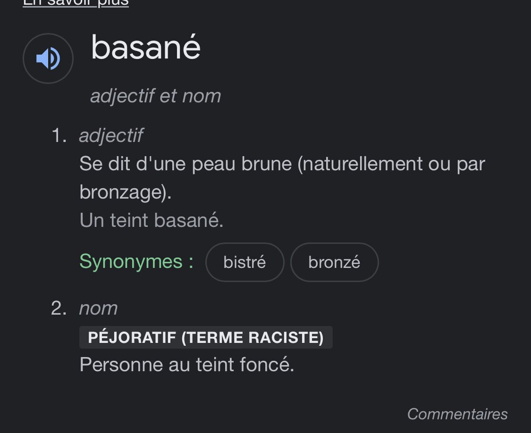Click the definition 'Personne au teint foncé.'
This screenshot has height=433, width=531.
[187, 365]
